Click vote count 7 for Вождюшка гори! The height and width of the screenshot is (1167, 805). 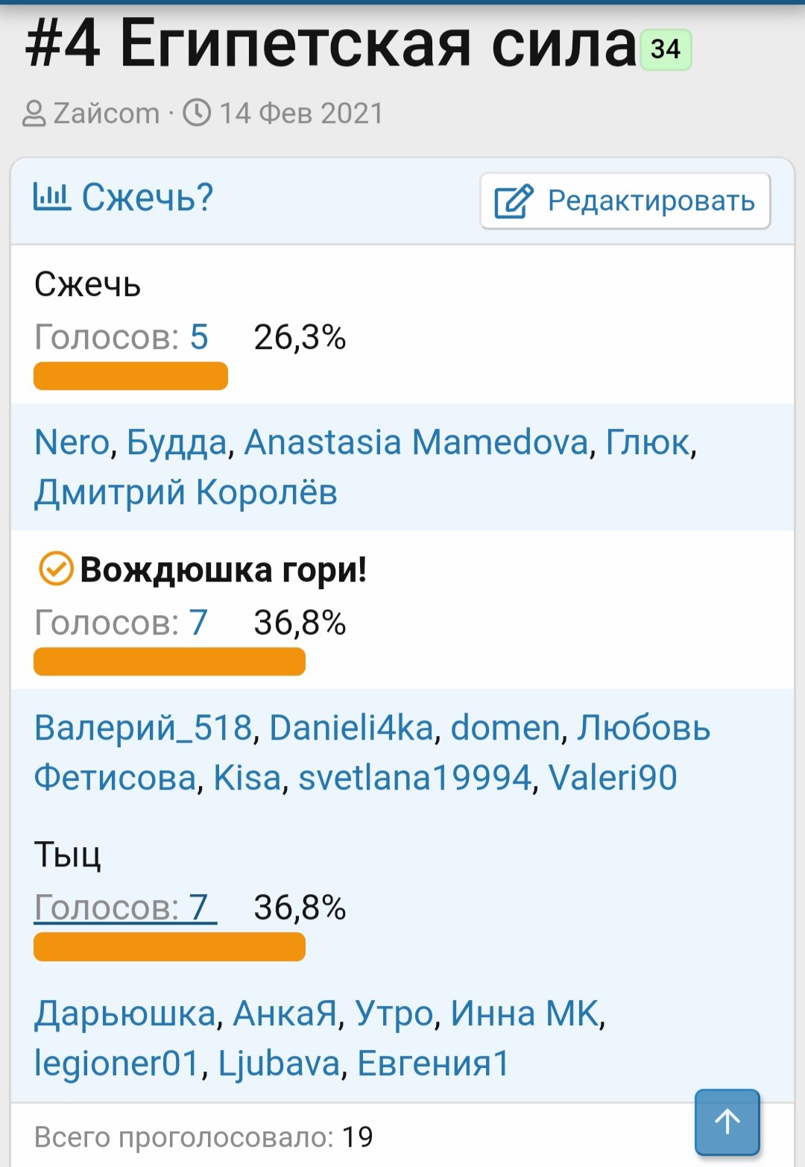click(x=198, y=623)
